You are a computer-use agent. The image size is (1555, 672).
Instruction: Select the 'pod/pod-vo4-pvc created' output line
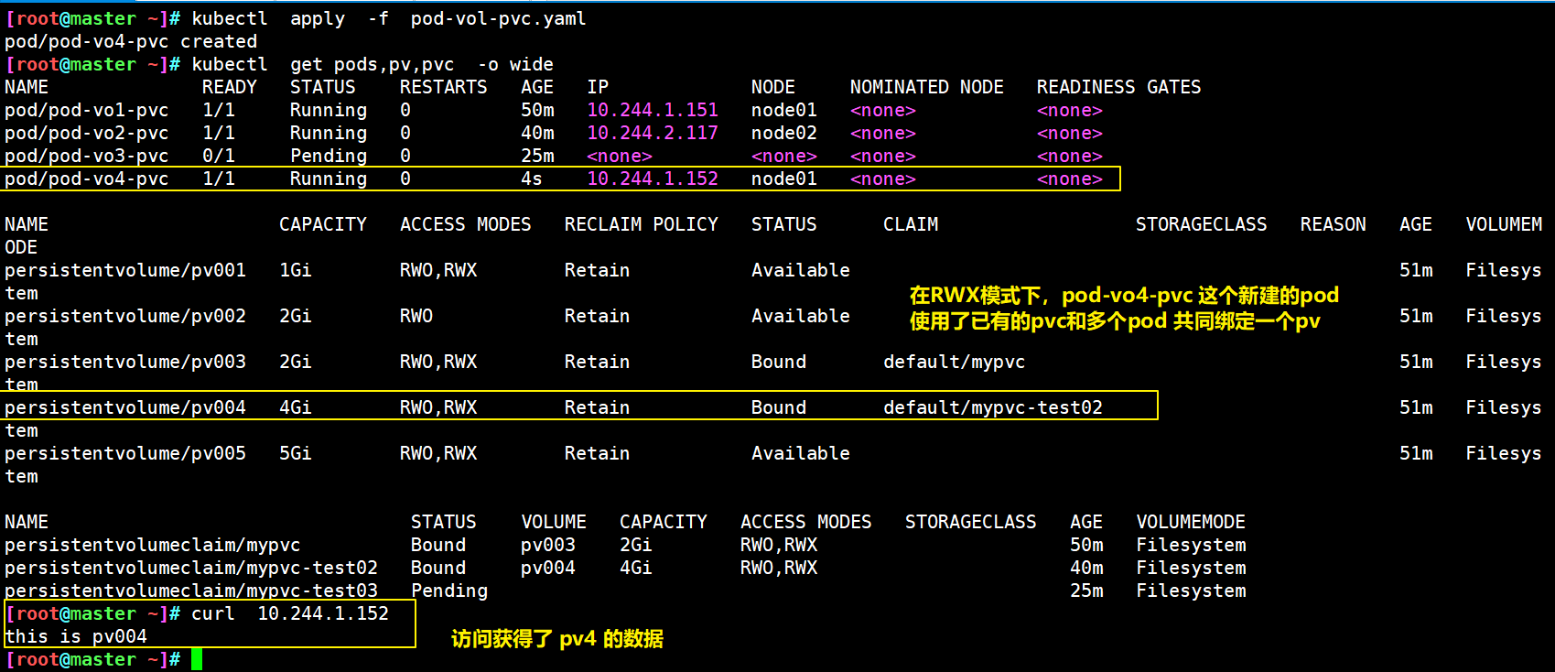point(131,41)
